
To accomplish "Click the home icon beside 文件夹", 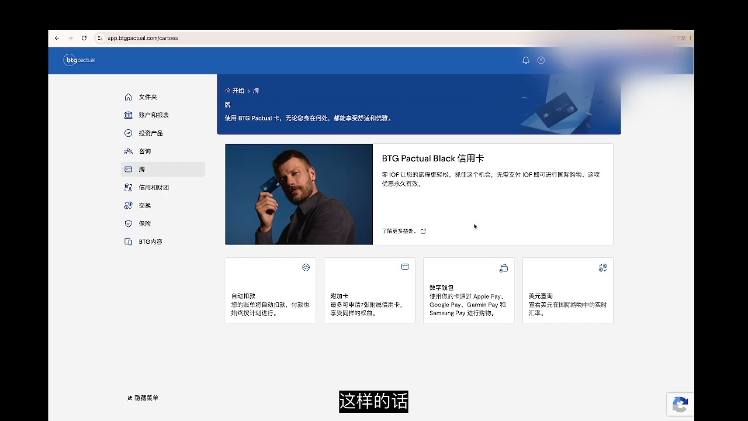I will pos(129,97).
